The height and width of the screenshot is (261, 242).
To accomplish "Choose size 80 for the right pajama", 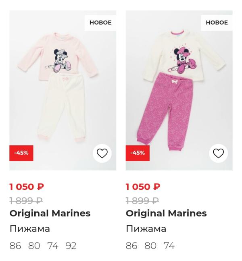I will click(x=150, y=246).
